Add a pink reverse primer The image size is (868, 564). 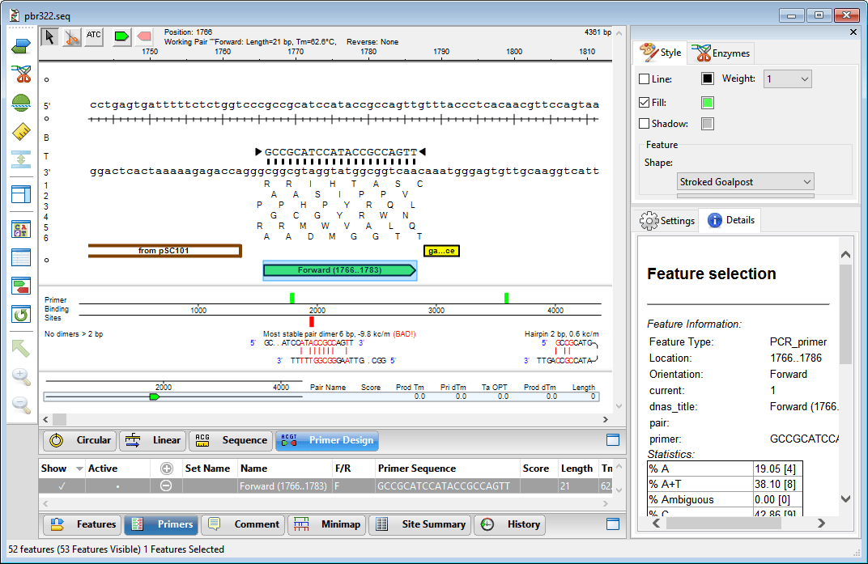tap(144, 36)
